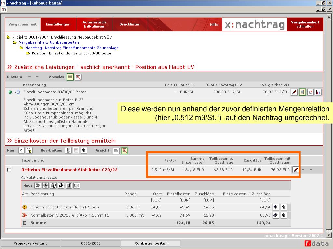
Task: Click the 298,00 EUR/St. Nachtrags-LV price
Action: [227, 92]
